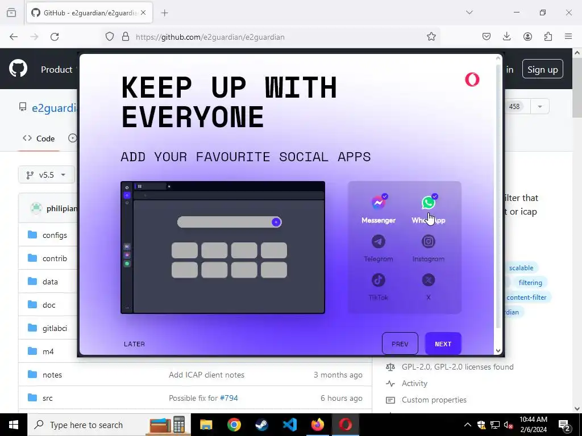Open issue #794 link
The height and width of the screenshot is (436, 582).
click(229, 398)
